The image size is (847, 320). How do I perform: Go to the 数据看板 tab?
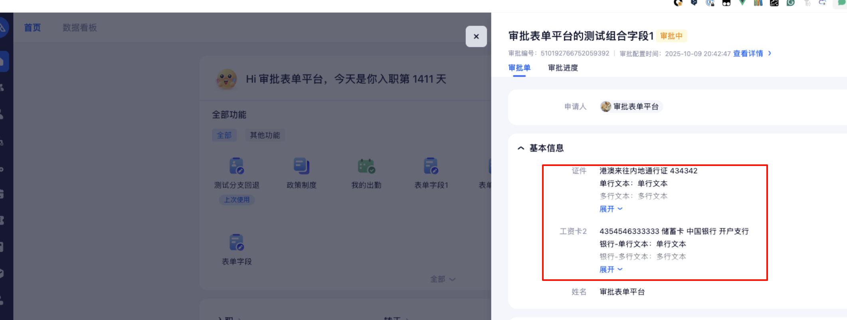click(x=79, y=28)
